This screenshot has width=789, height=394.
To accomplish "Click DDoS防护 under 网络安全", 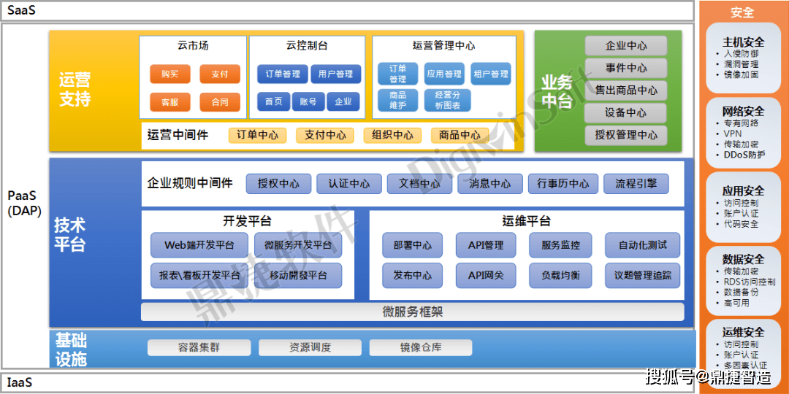I will [744, 154].
